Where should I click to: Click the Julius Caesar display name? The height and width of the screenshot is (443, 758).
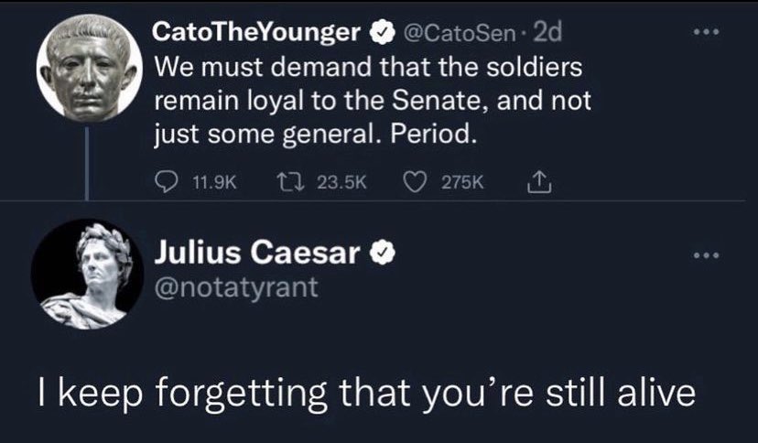(256, 253)
